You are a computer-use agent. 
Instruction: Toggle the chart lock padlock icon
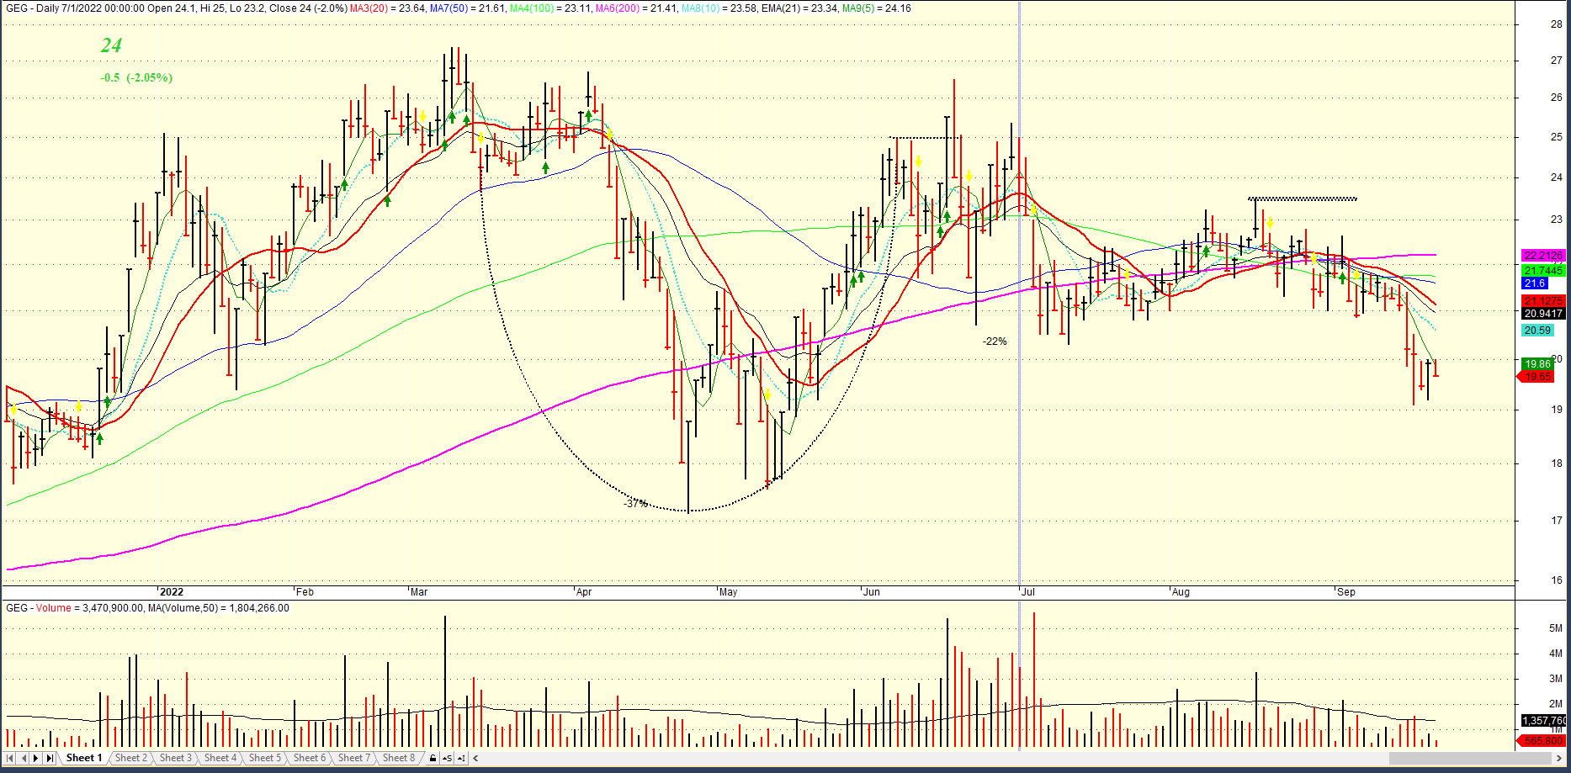[433, 759]
